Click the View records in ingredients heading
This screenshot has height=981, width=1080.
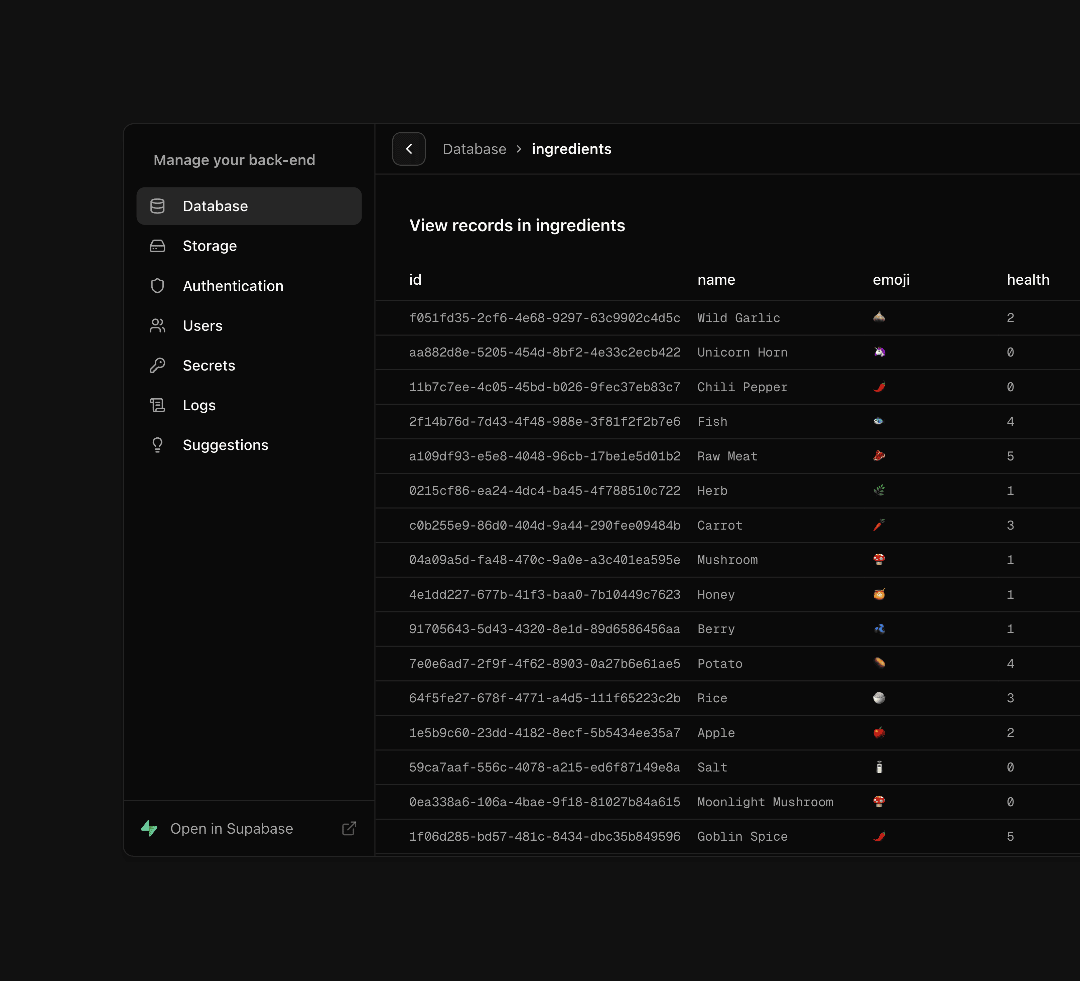(x=517, y=226)
